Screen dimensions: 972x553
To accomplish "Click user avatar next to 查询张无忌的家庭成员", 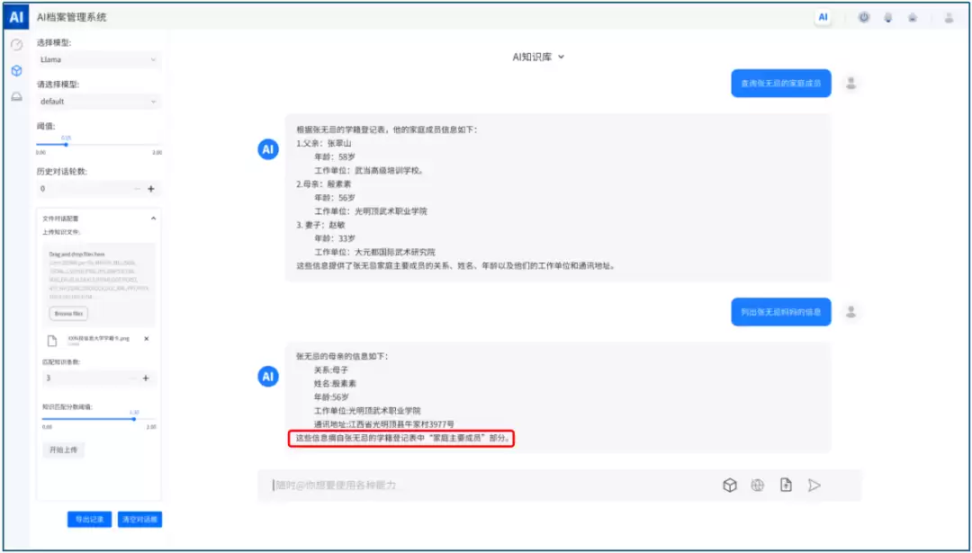I will (851, 83).
